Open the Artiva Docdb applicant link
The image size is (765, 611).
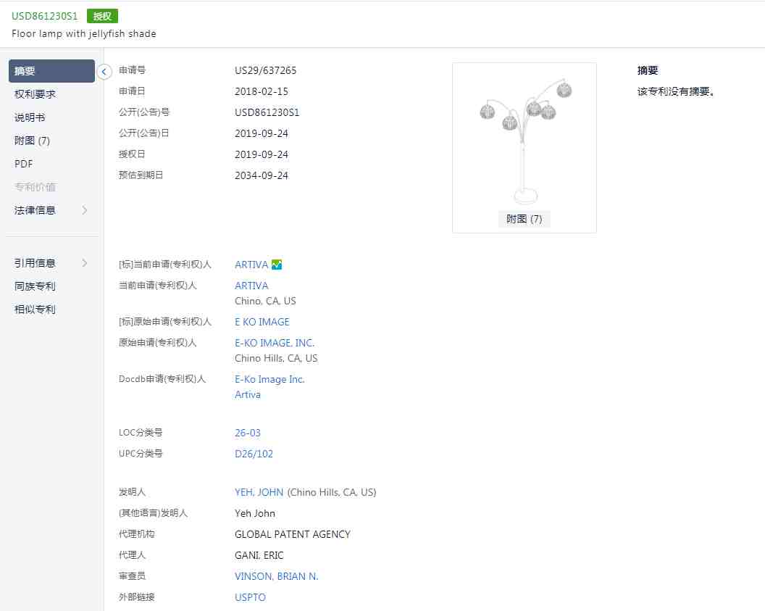click(248, 394)
